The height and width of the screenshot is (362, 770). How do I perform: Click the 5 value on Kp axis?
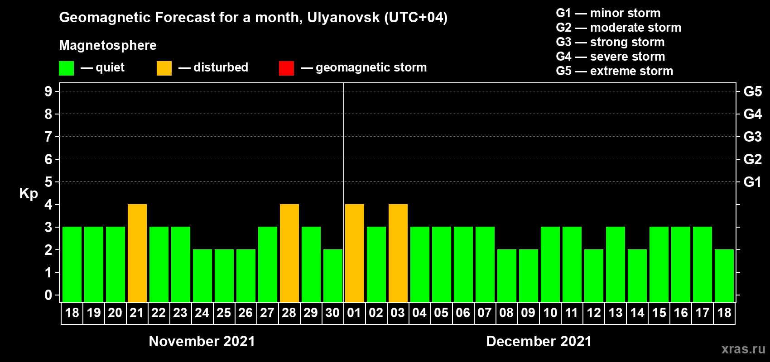coord(48,182)
